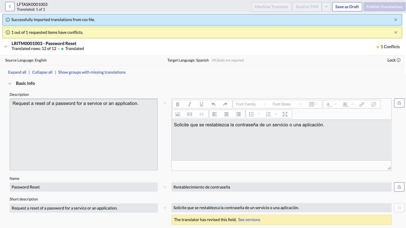Toggle underline formatting in the editor
Screen dimensions: 406x228
point(201,104)
